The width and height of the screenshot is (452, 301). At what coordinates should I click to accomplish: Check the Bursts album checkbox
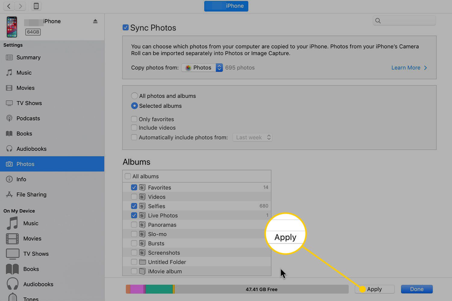[x=134, y=243]
